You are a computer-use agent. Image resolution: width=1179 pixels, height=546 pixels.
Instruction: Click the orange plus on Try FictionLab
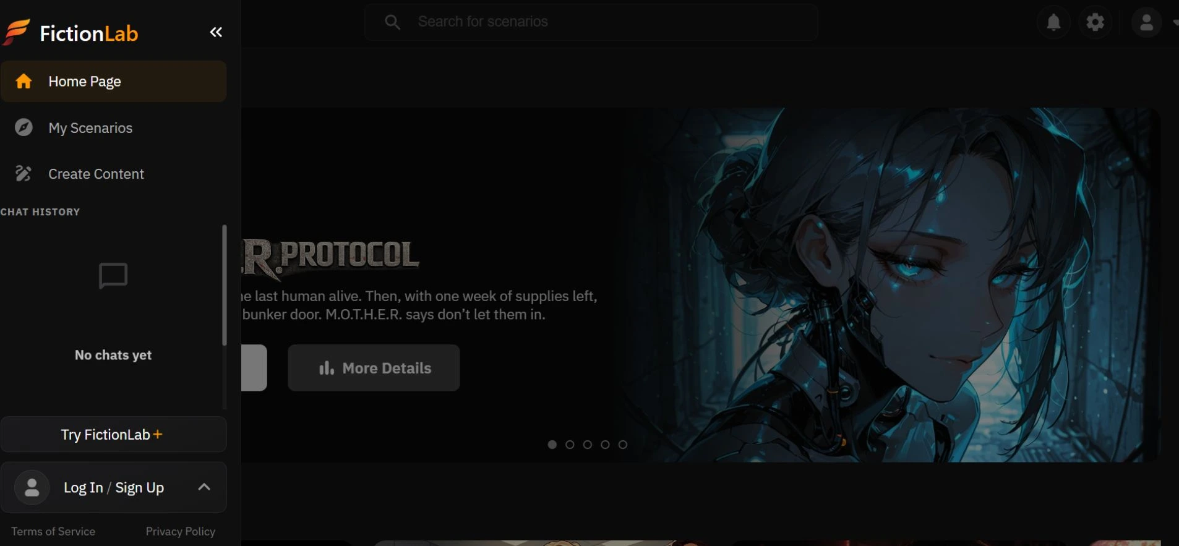coord(158,434)
